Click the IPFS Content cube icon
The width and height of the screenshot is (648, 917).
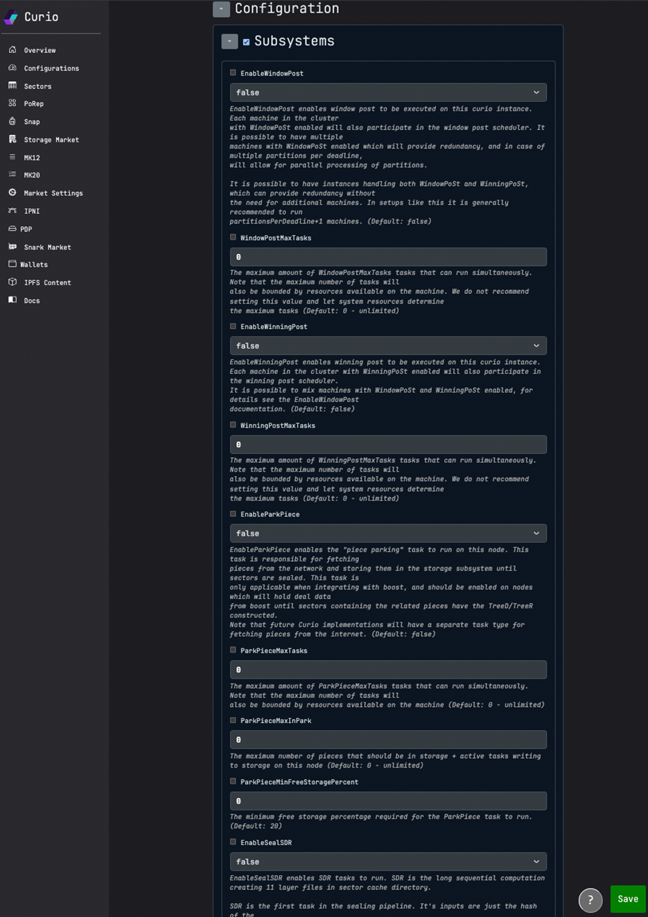pyautogui.click(x=12, y=282)
